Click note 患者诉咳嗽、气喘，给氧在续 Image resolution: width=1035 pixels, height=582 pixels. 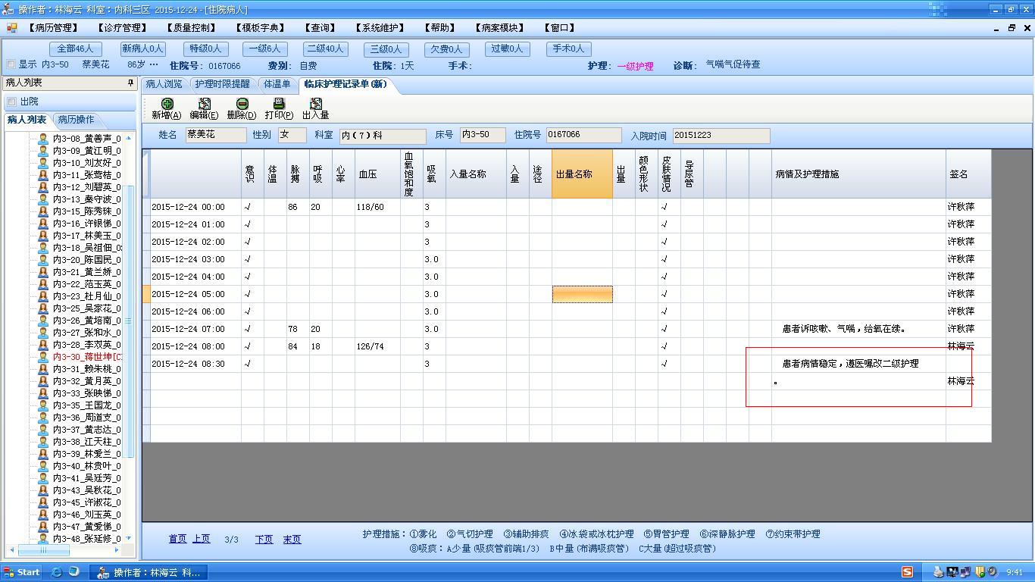[844, 329]
